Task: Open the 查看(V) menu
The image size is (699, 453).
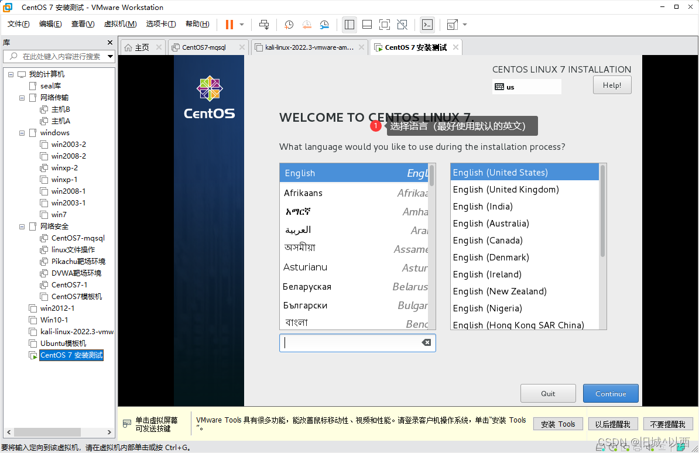Action: pyautogui.click(x=83, y=24)
